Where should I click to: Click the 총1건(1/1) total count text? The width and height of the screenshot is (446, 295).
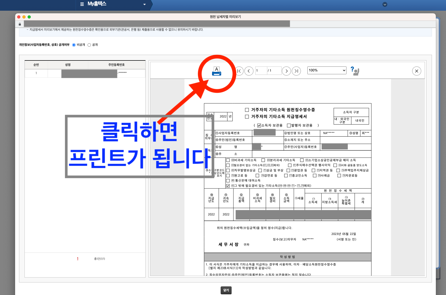[100, 259]
